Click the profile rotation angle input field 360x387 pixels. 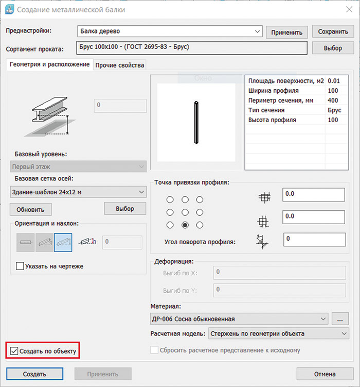tap(314, 240)
